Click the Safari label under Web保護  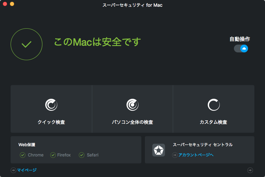[93, 155]
